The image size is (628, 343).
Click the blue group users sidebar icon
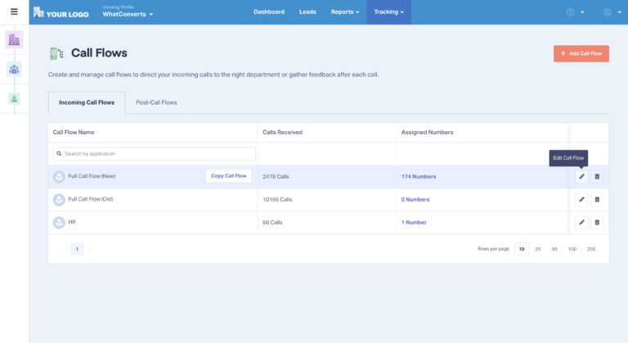(14, 69)
